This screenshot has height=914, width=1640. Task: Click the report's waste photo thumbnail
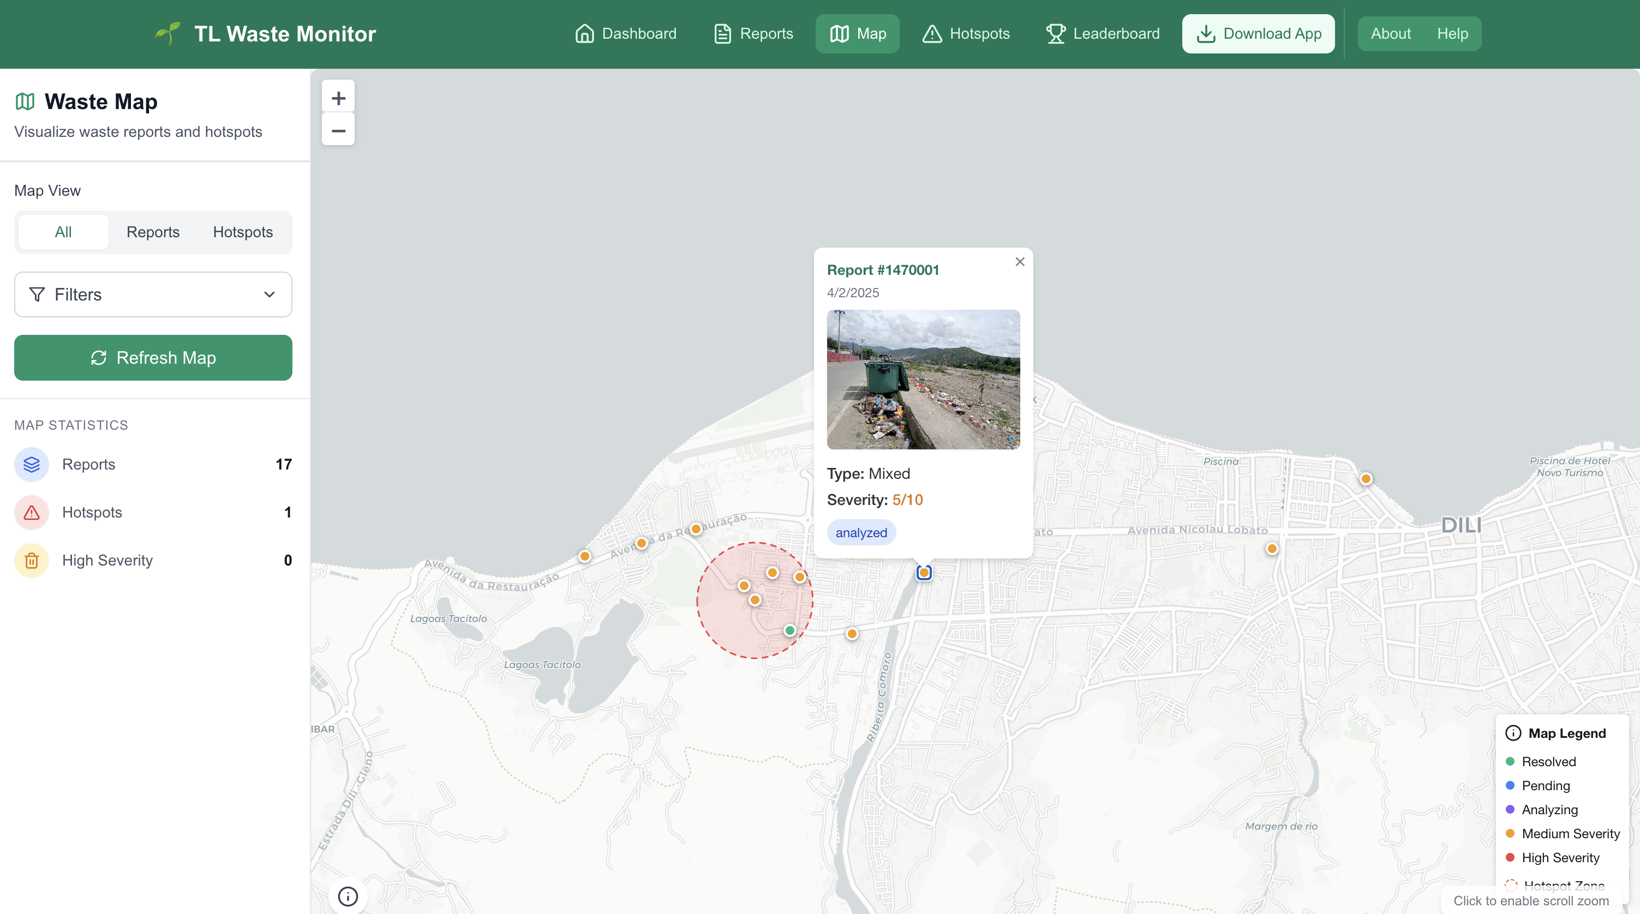click(x=923, y=380)
